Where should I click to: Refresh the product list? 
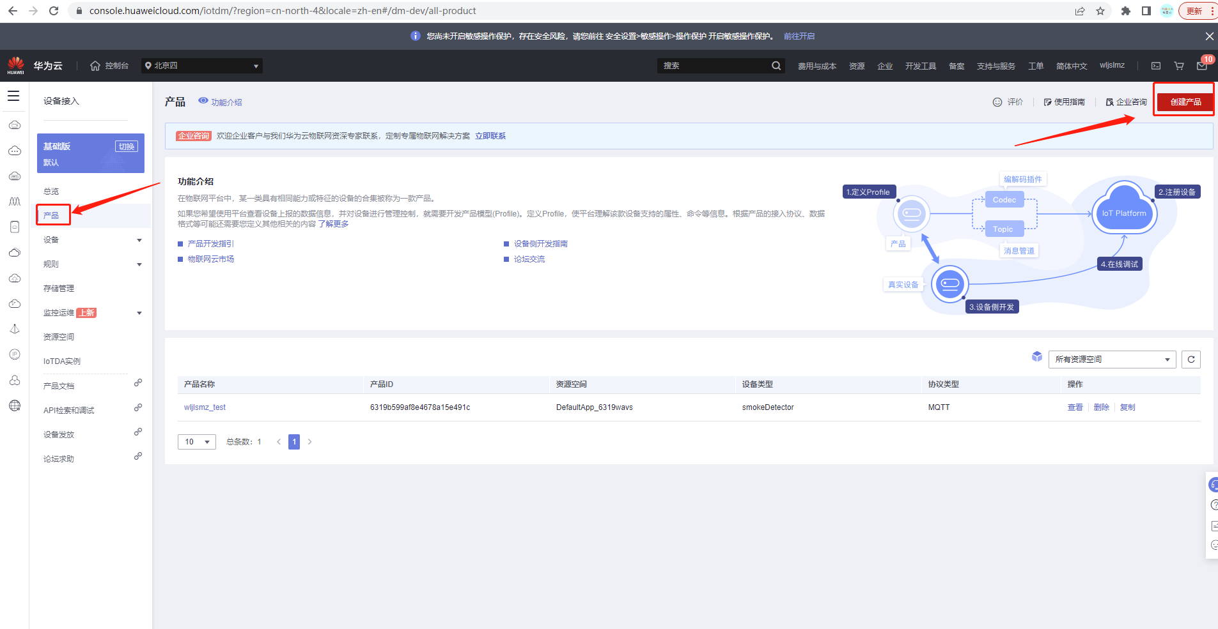click(x=1191, y=360)
